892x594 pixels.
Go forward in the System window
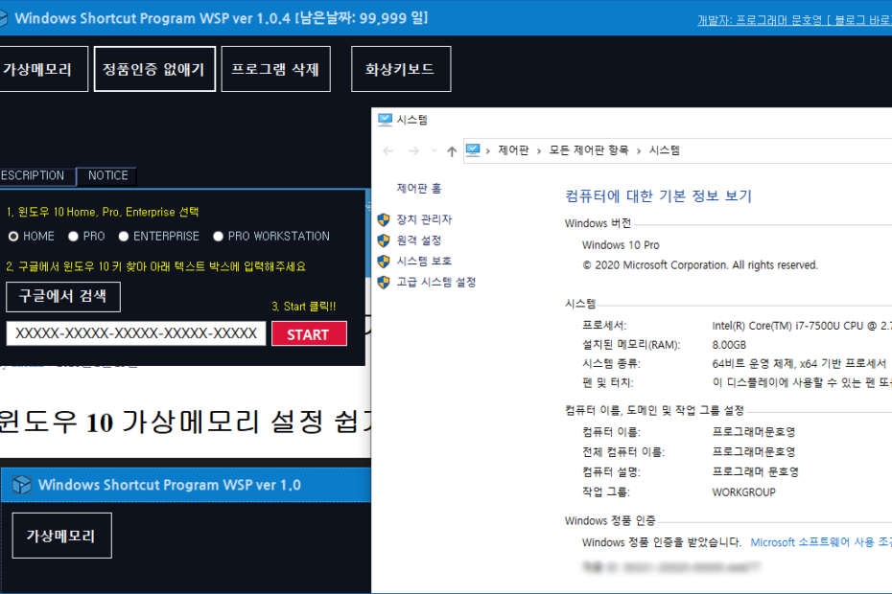(413, 150)
